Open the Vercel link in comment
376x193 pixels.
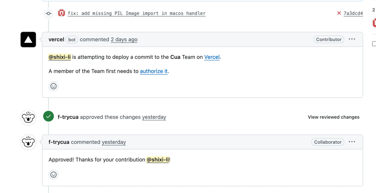point(212,57)
